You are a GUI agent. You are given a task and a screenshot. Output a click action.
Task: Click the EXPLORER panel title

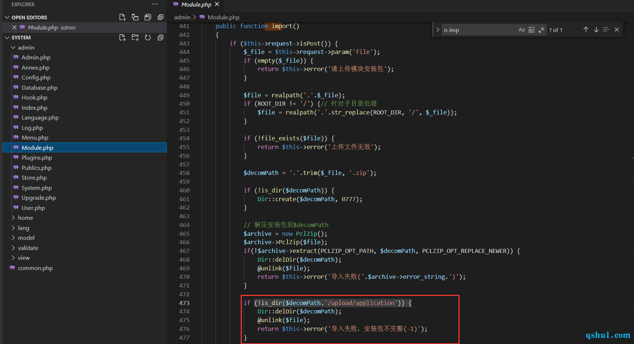[x=23, y=4]
